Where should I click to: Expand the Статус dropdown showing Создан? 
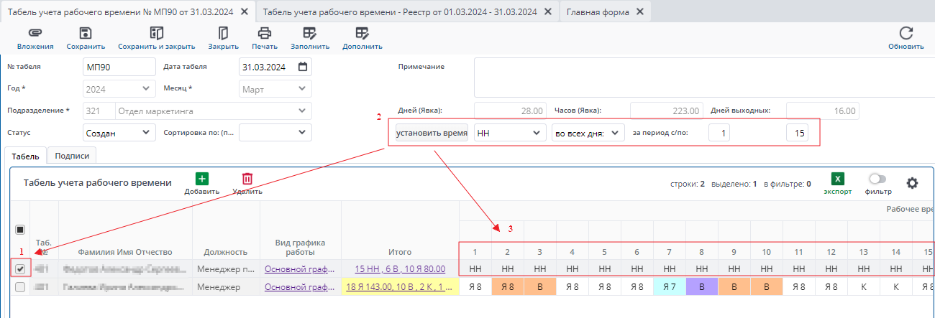(119, 133)
